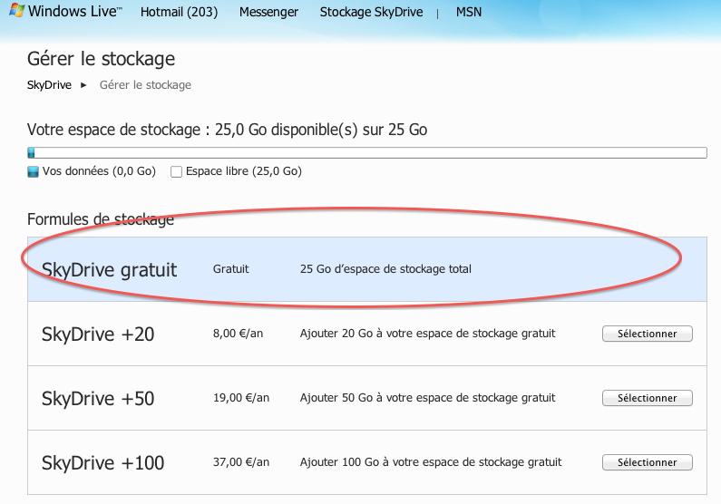Go to MSN link

pyautogui.click(x=469, y=12)
